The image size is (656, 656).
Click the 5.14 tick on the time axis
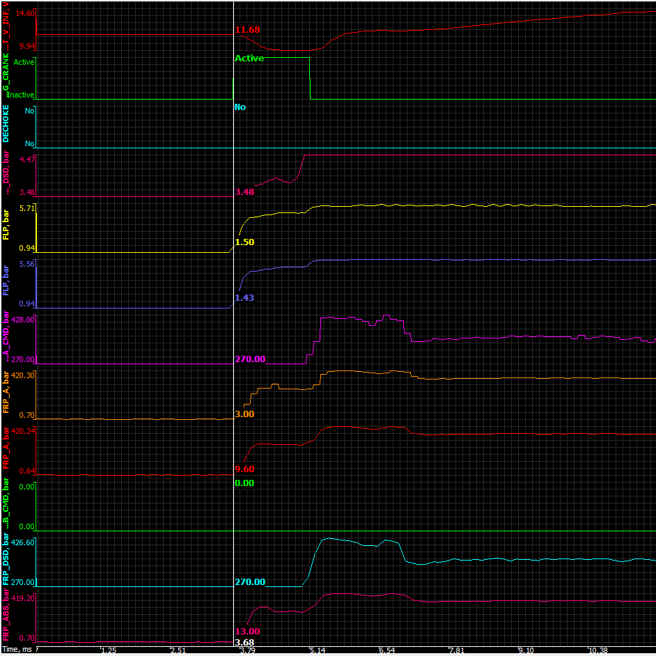coord(317,650)
